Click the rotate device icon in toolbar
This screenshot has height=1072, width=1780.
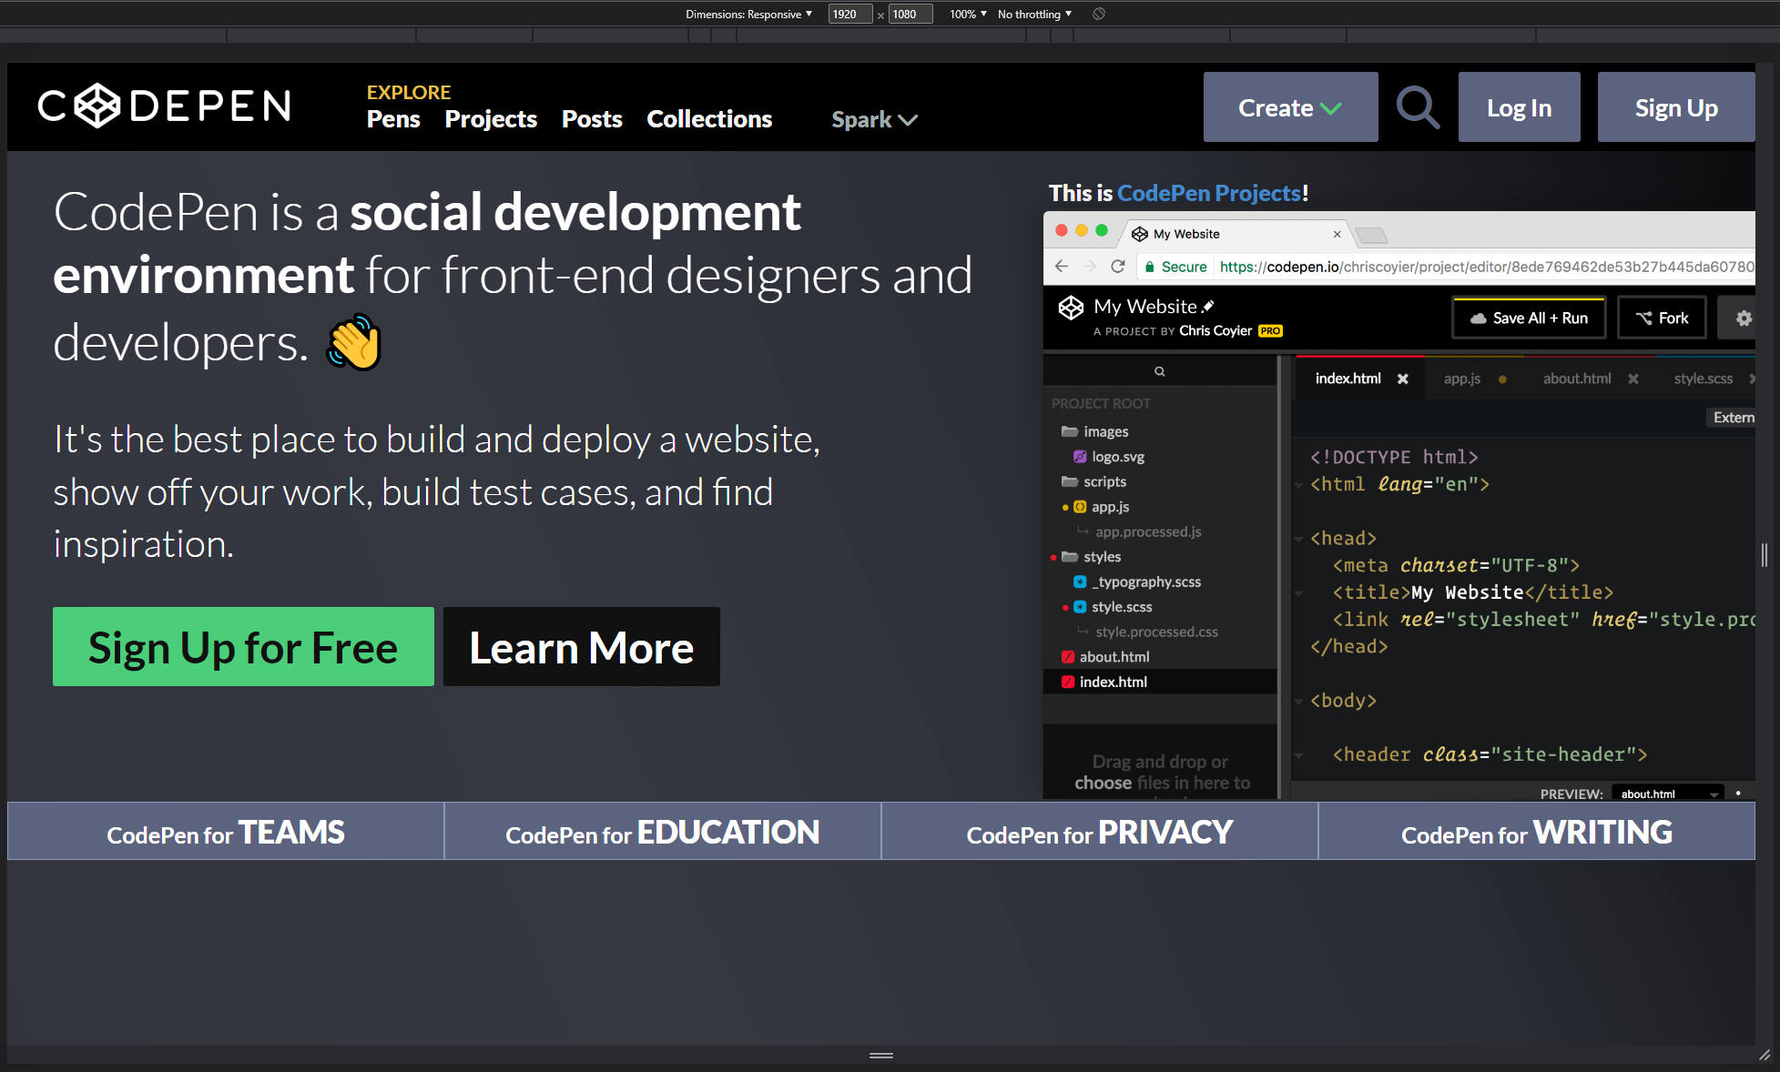pos(1099,14)
